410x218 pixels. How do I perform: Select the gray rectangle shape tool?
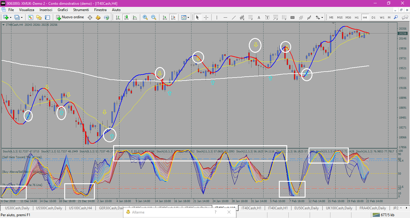coord(292,17)
